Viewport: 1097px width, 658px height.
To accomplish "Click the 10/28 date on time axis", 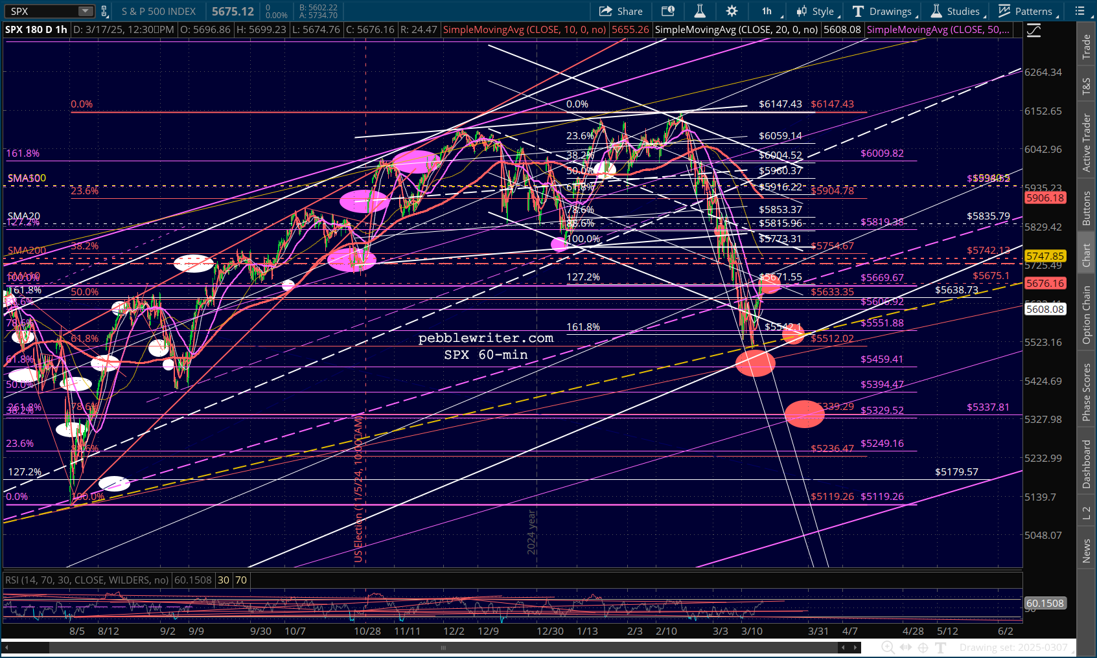I will 367,631.
